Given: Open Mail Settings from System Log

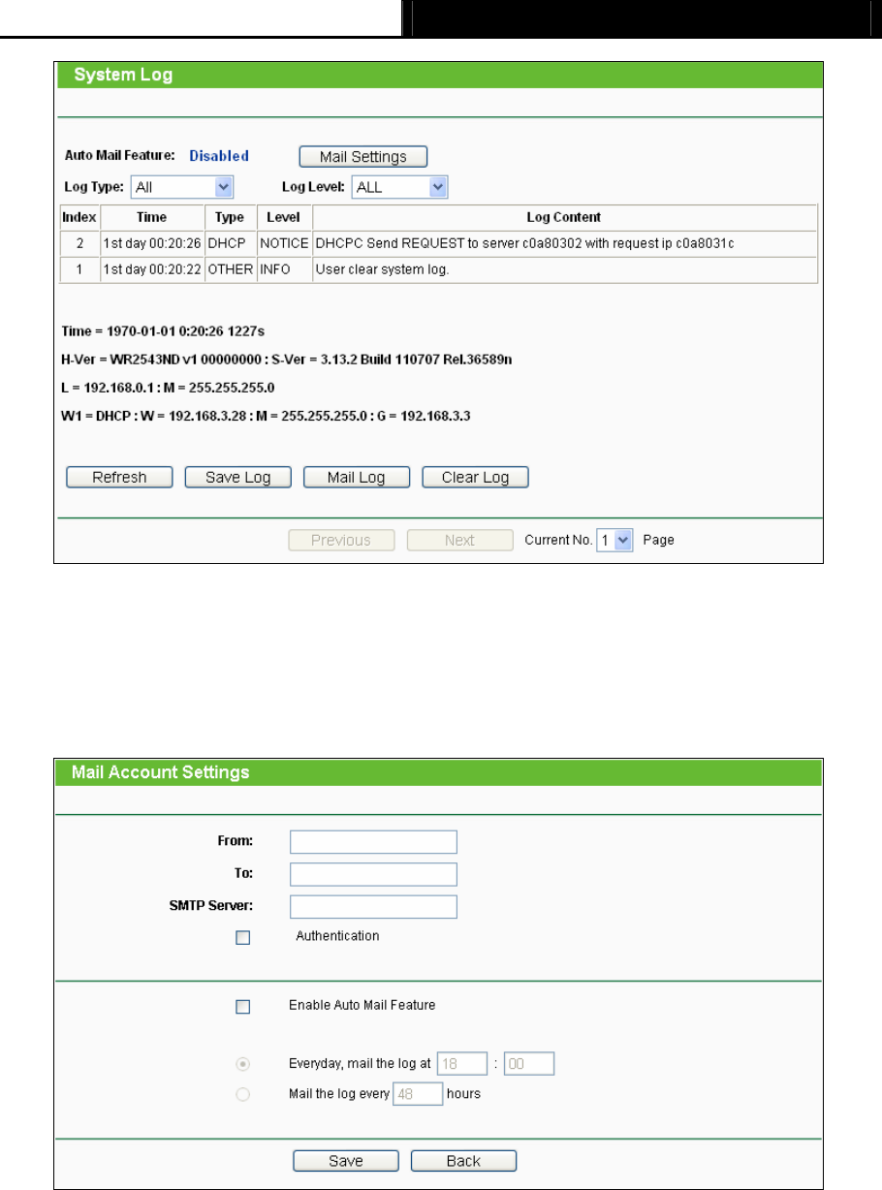Looking at the screenshot, I should click(362, 156).
